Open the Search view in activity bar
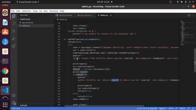 14,24
